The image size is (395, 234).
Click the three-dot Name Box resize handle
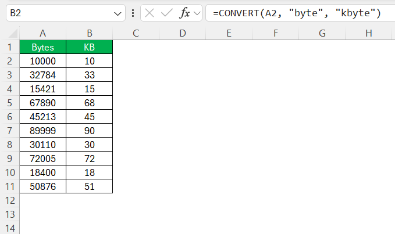(x=133, y=13)
